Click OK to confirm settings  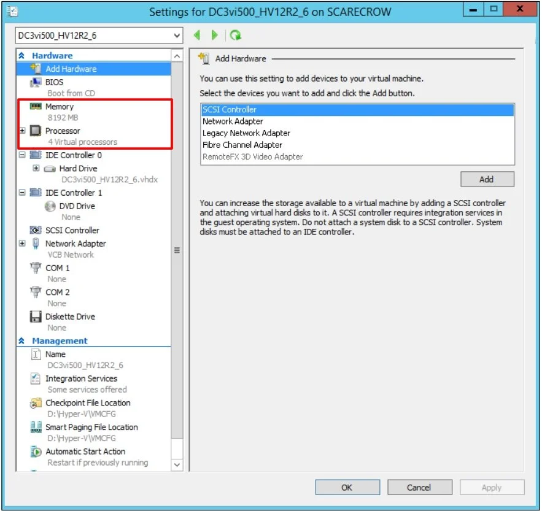347,487
